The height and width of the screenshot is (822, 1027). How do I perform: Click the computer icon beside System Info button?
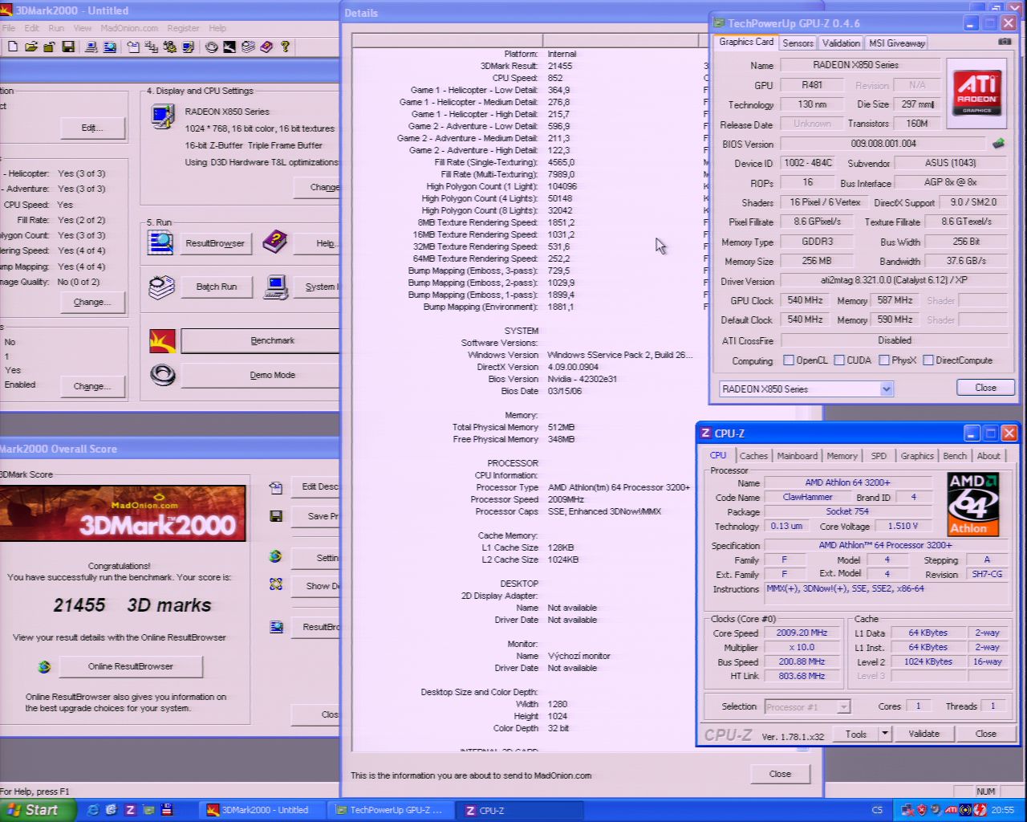click(x=276, y=287)
